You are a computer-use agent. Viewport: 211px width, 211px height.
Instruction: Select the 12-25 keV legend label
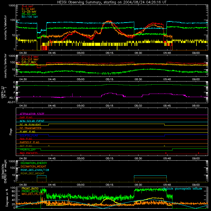coord(29,12)
